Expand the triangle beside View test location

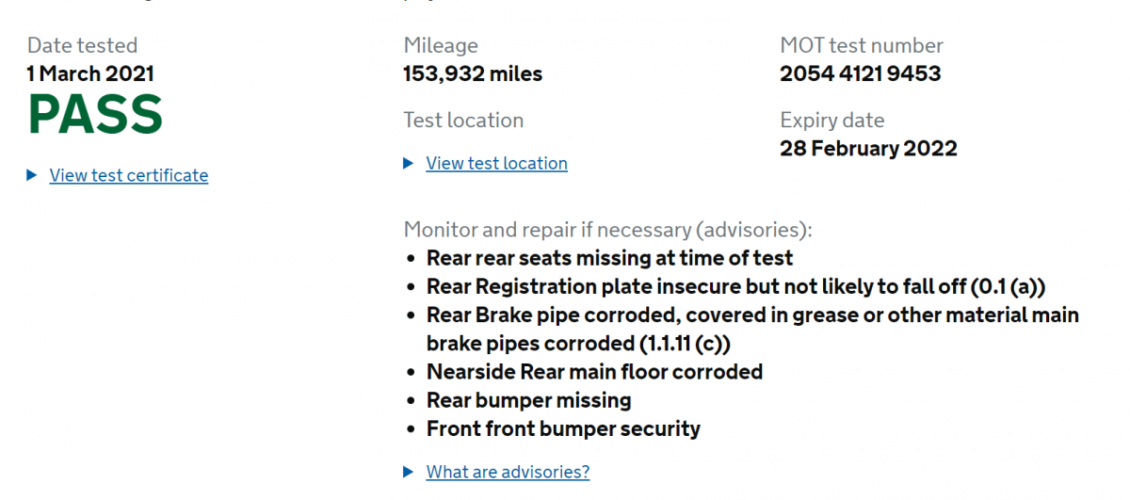click(409, 163)
